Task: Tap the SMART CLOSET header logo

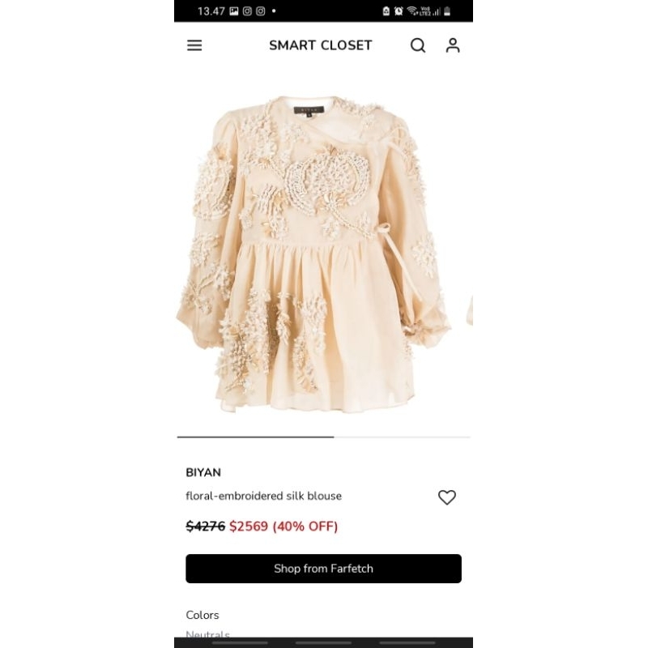Action: click(321, 45)
